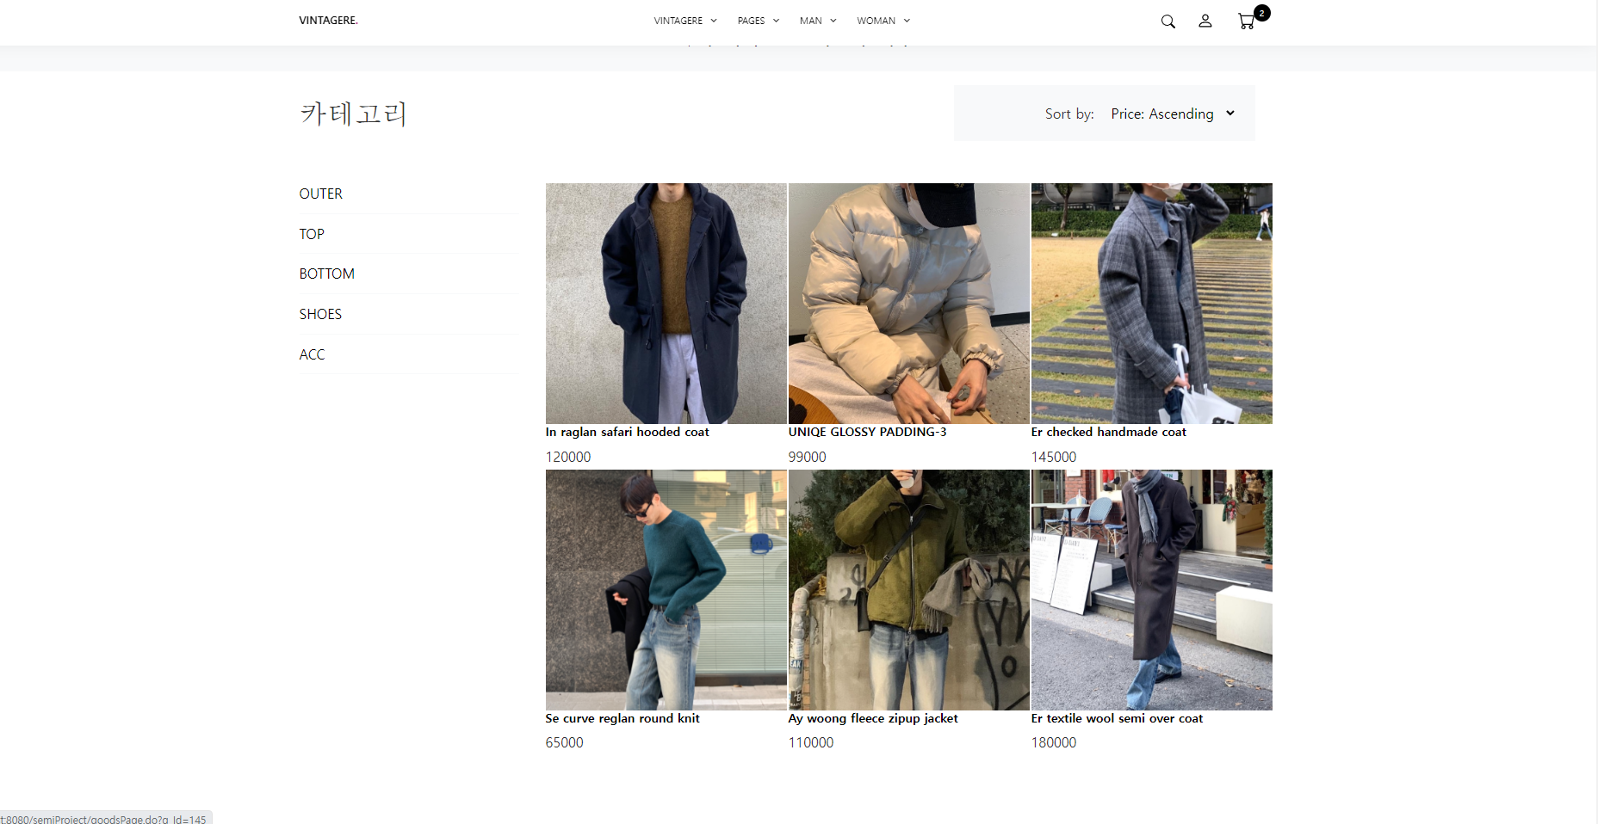The height and width of the screenshot is (824, 1598).
Task: Click the VINTAGERE logo
Action: pyautogui.click(x=328, y=20)
